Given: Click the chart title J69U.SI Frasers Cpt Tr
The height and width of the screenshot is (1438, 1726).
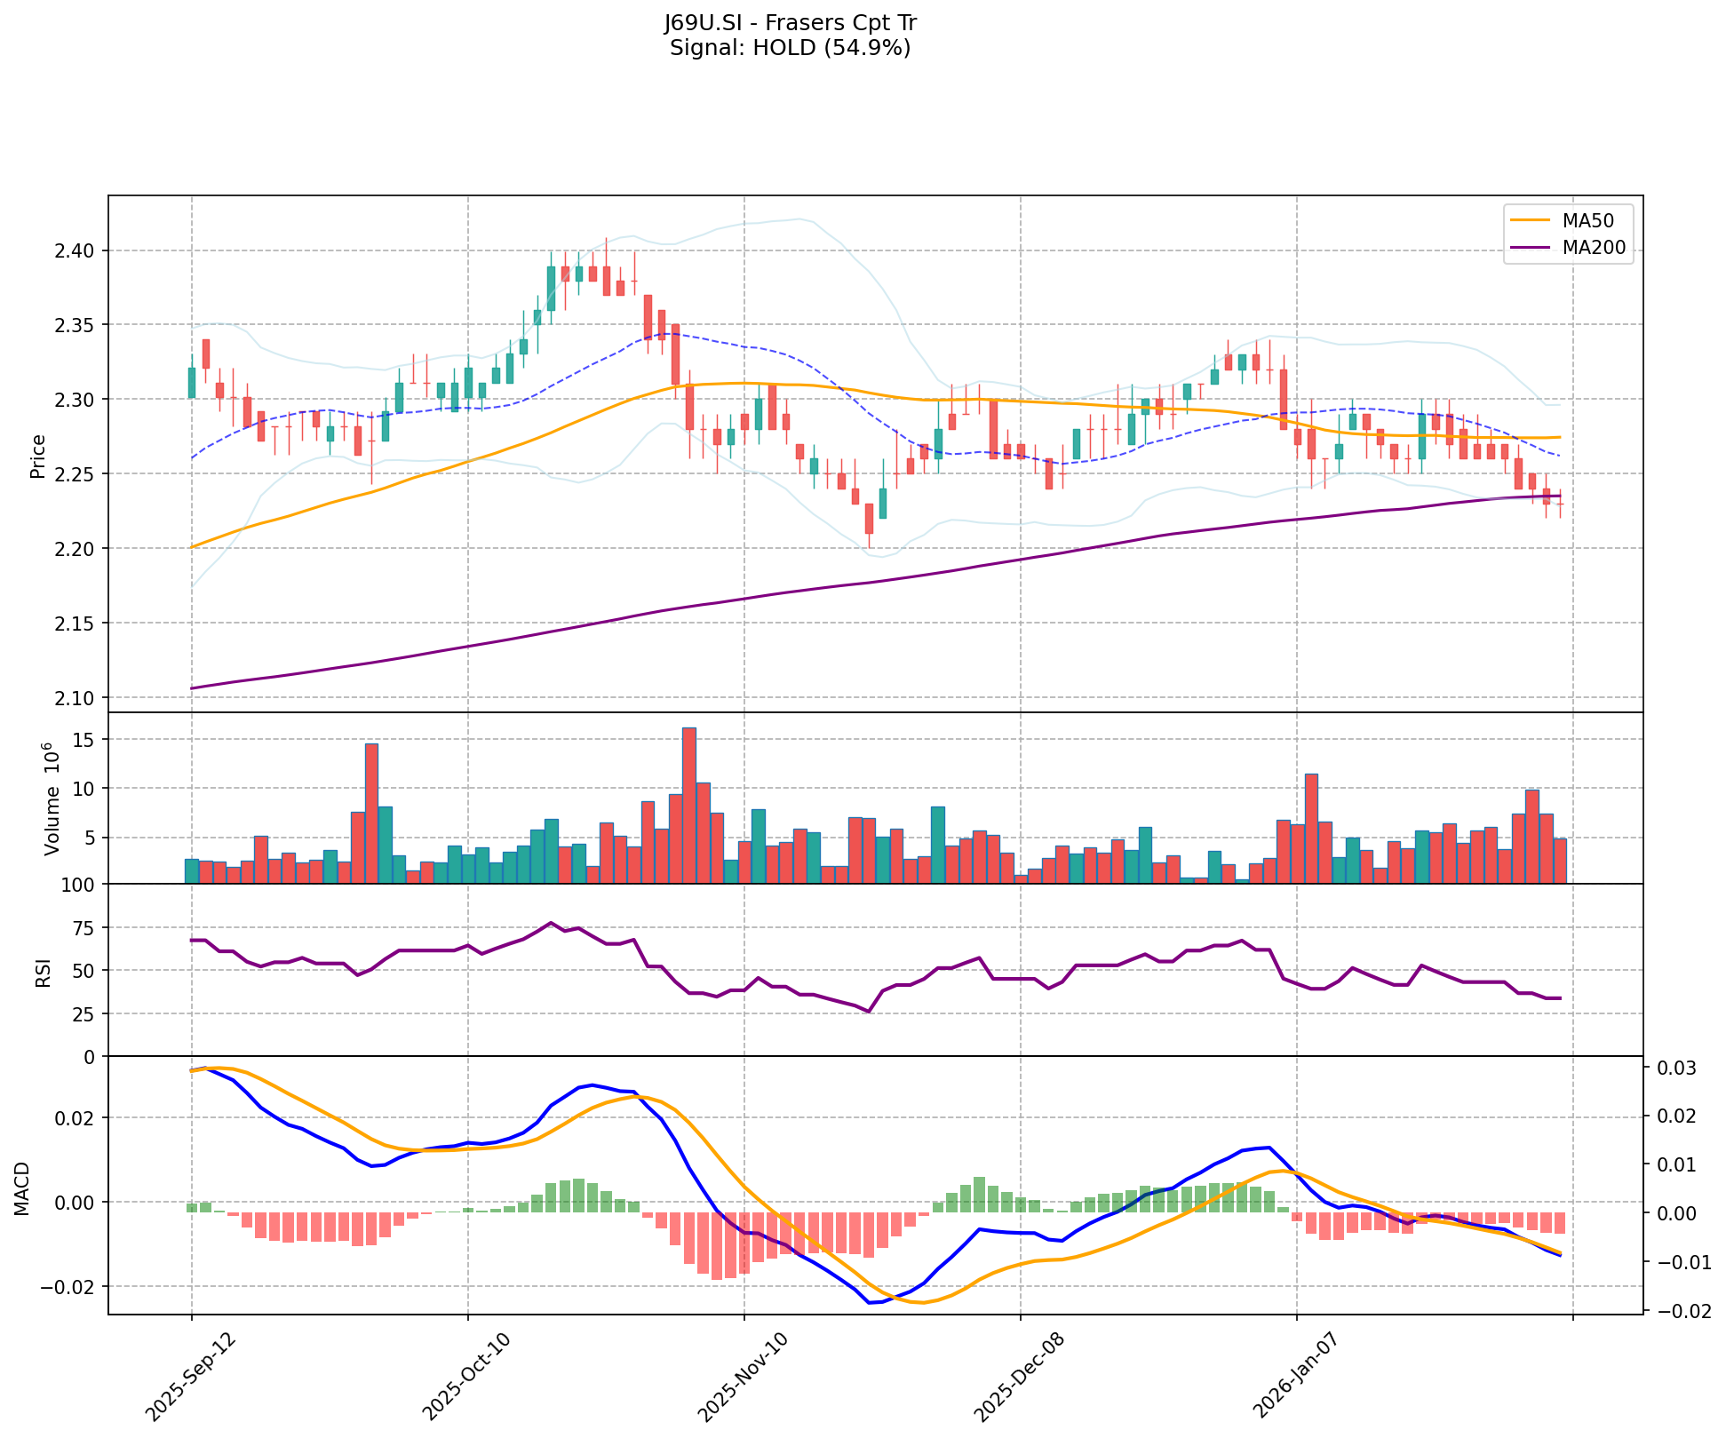Looking at the screenshot, I should coord(790,23).
